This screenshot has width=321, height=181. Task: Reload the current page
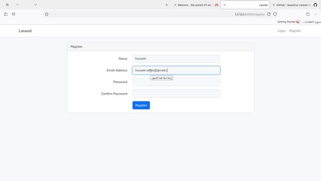308,14
